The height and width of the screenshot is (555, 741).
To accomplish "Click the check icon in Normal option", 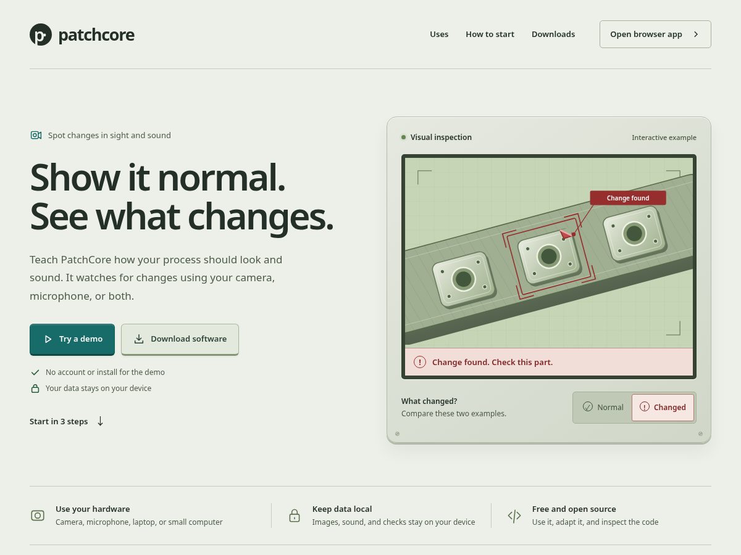I will click(x=588, y=407).
